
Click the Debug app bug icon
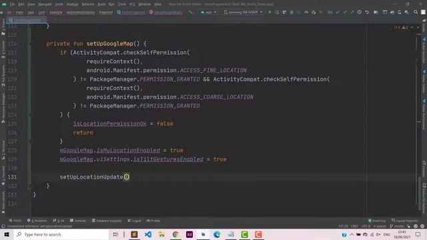tap(292, 12)
